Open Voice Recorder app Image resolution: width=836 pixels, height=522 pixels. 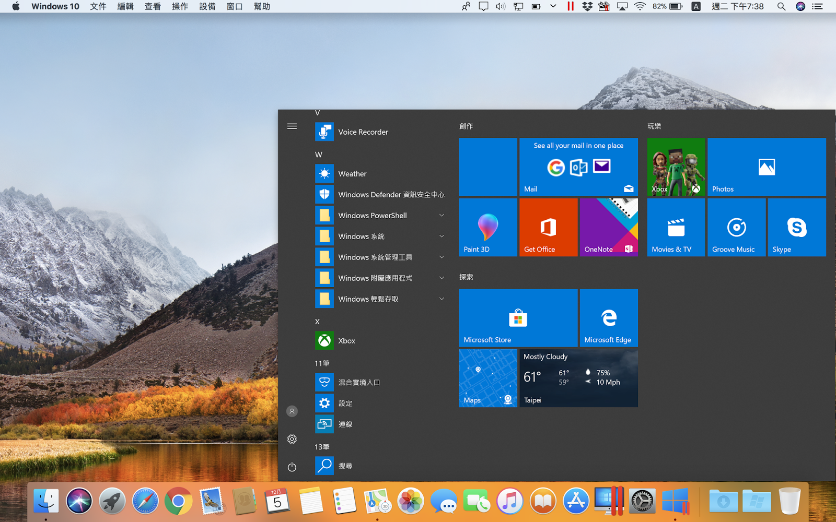(380, 132)
